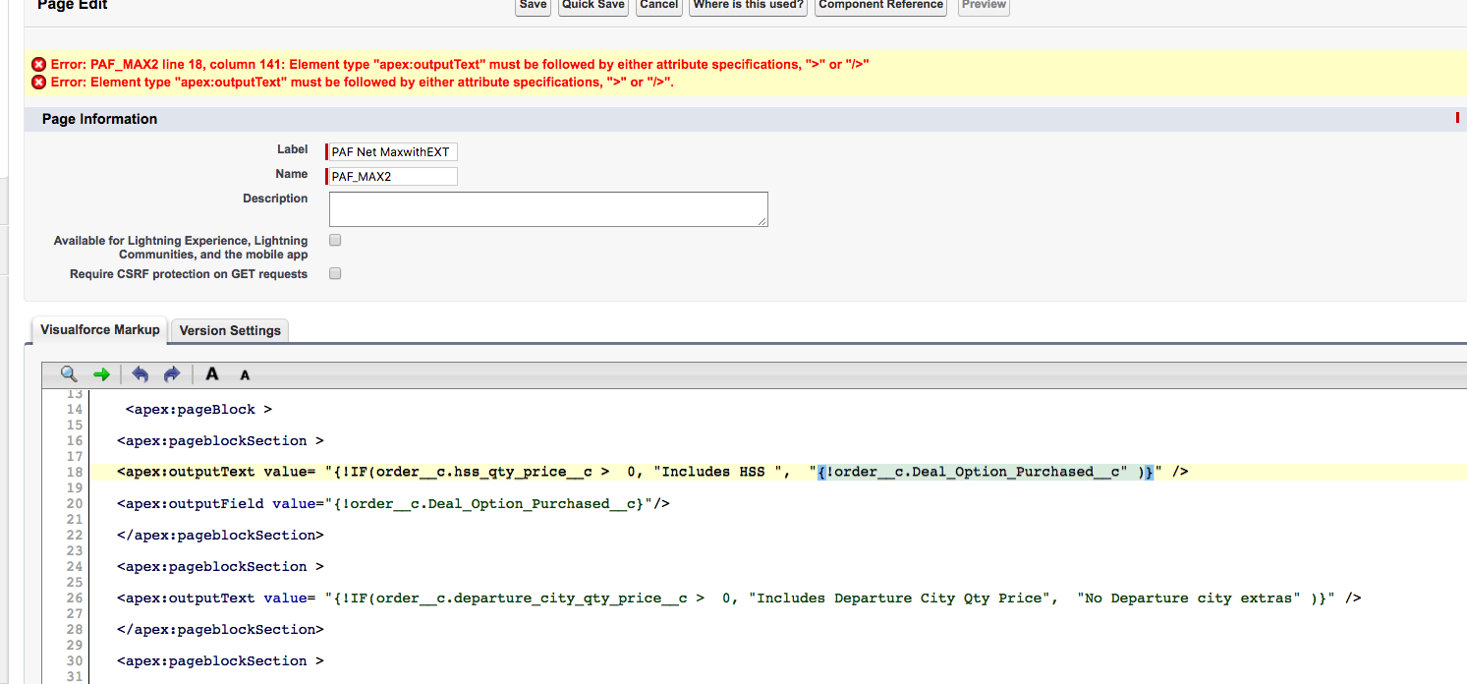Enable Available for Lightning Experience checkbox
Screen dimensions: 1467x684
click(x=335, y=240)
